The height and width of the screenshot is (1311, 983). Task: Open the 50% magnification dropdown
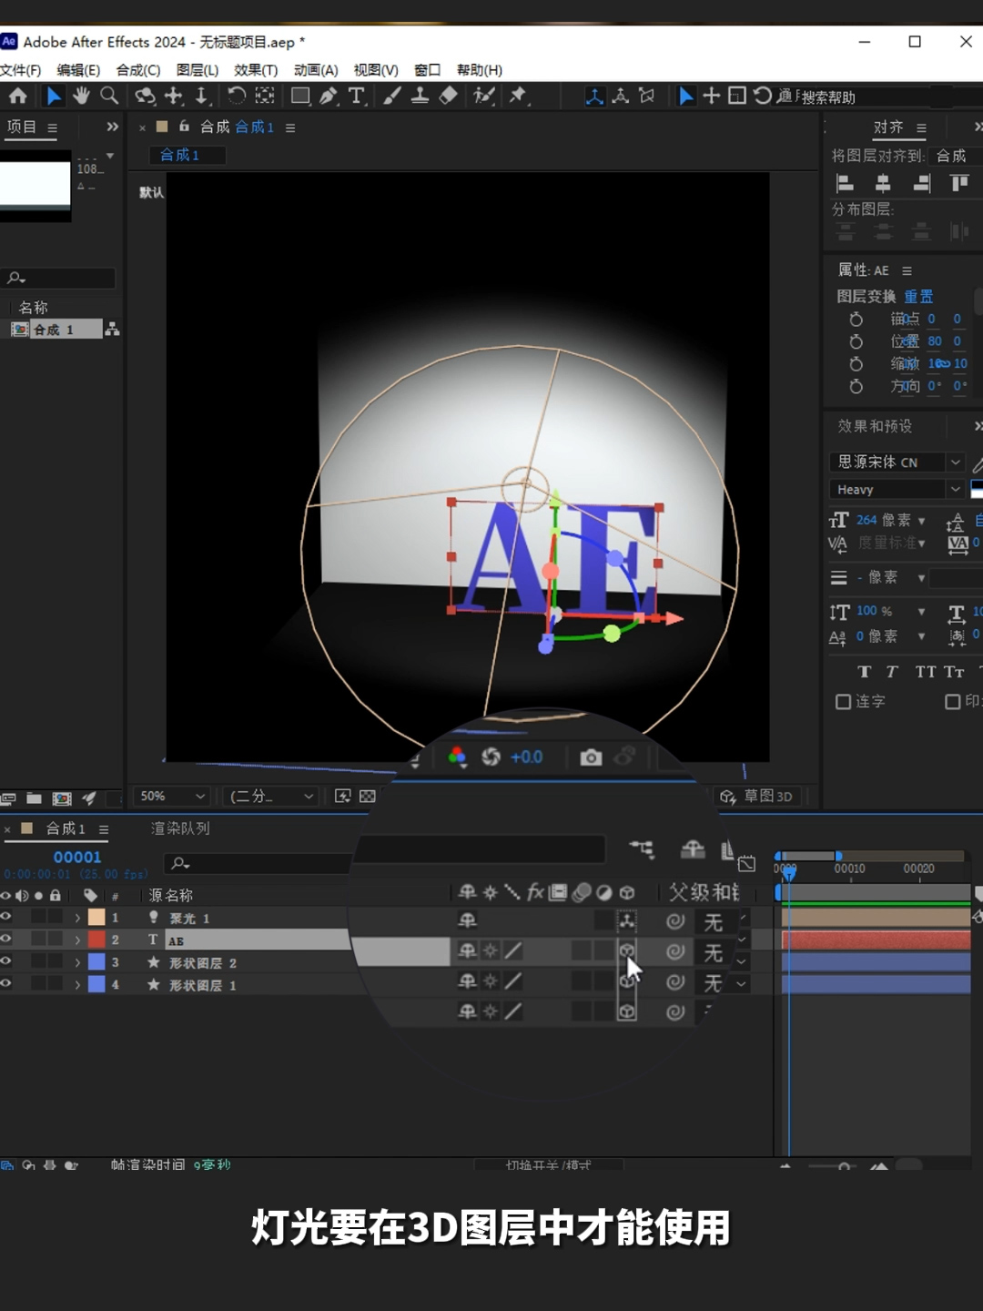(172, 797)
